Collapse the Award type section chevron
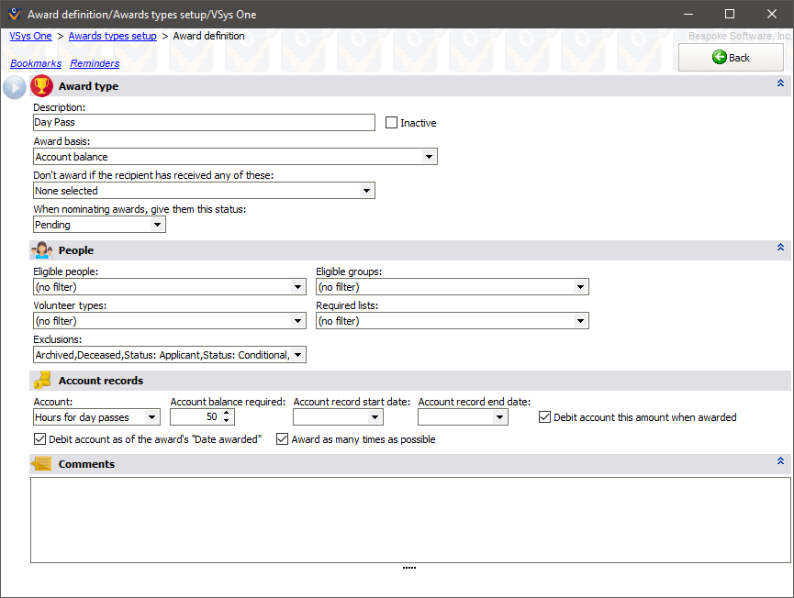Screen dimensions: 794x598 pos(780,83)
